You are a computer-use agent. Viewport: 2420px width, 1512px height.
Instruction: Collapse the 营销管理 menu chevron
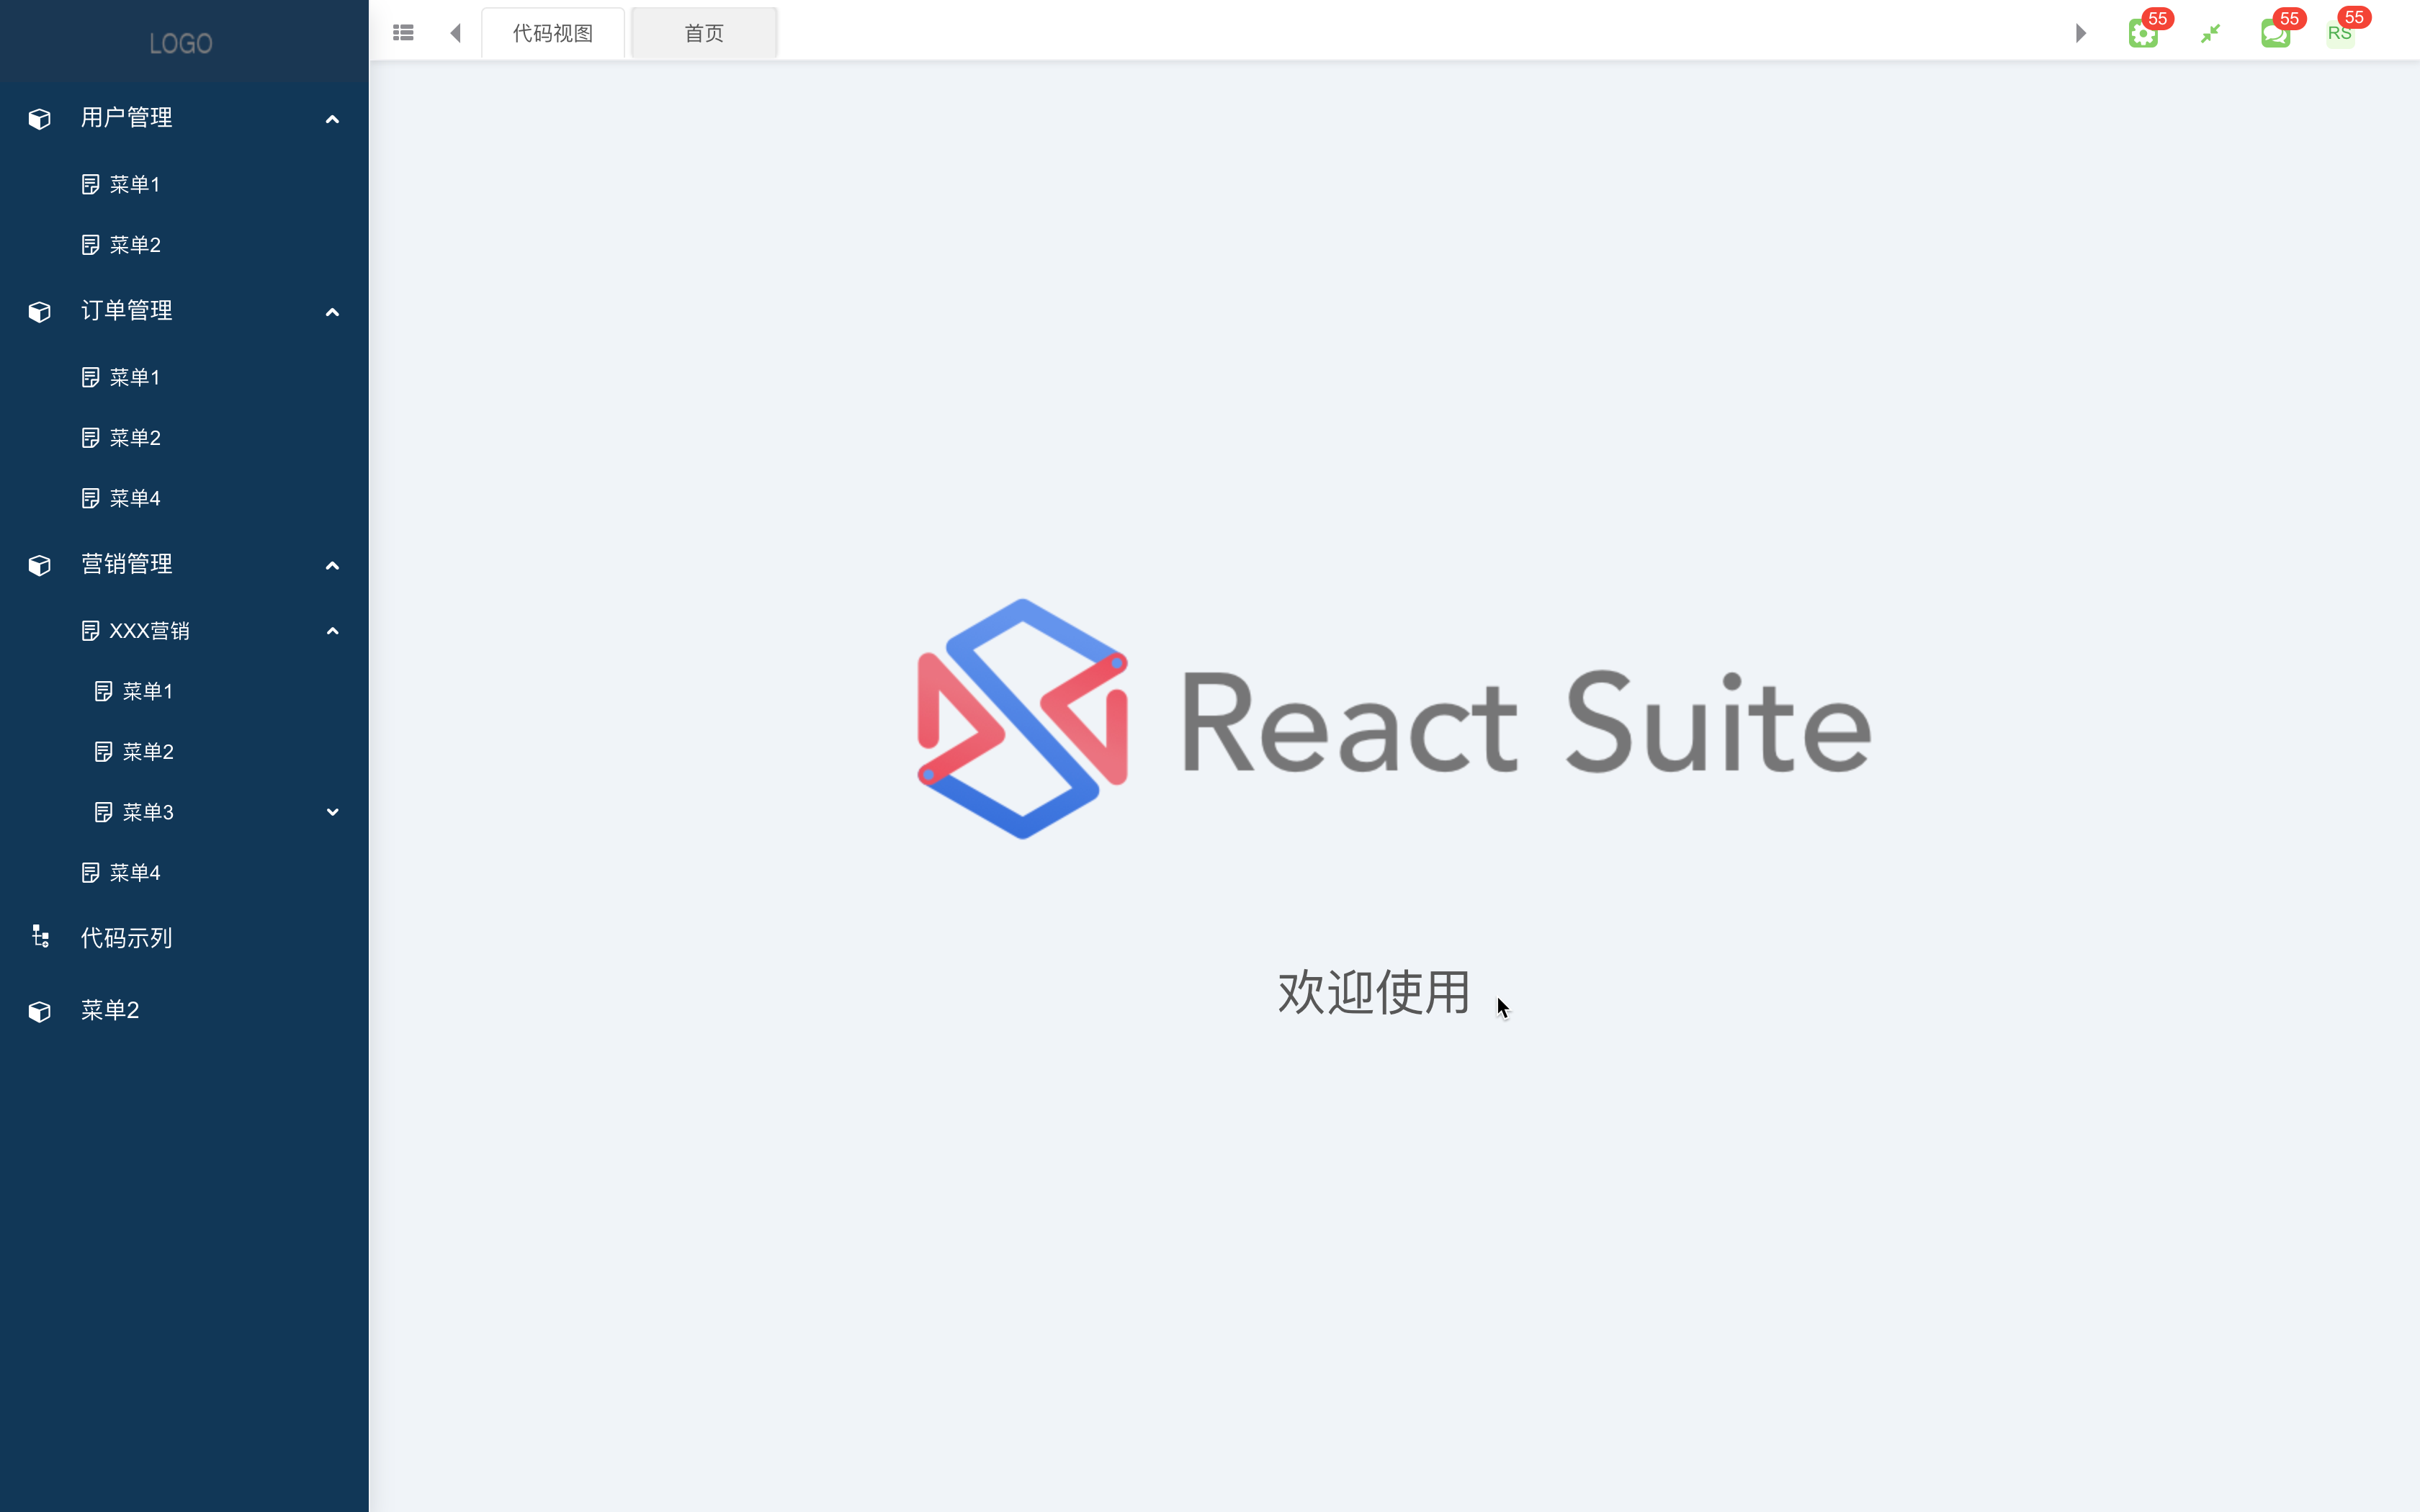tap(332, 565)
